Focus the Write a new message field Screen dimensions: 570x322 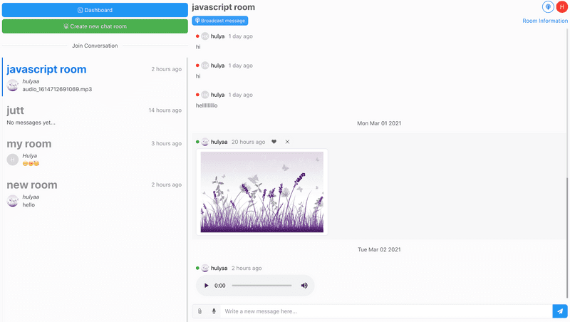click(x=385, y=311)
